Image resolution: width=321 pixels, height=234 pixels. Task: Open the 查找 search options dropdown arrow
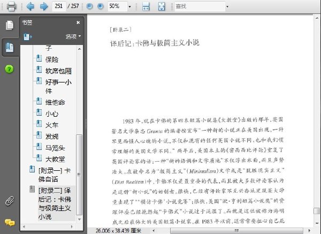[x=227, y=6]
